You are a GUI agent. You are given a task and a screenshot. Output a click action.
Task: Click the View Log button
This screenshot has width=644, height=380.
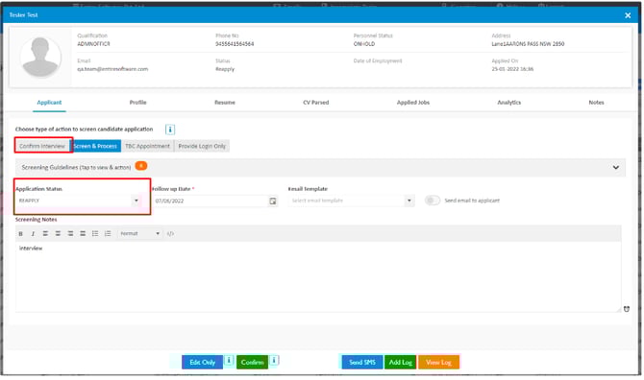pos(438,363)
